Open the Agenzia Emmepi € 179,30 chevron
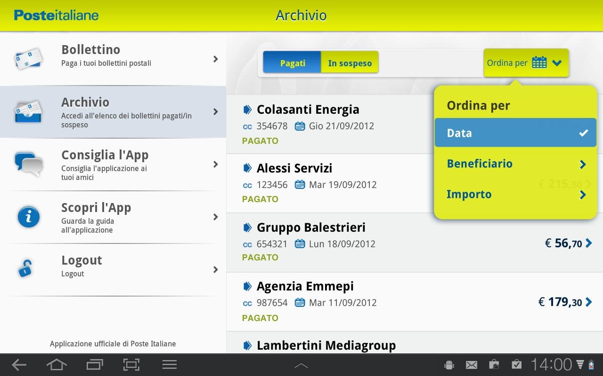The width and height of the screenshot is (603, 376). pos(588,302)
